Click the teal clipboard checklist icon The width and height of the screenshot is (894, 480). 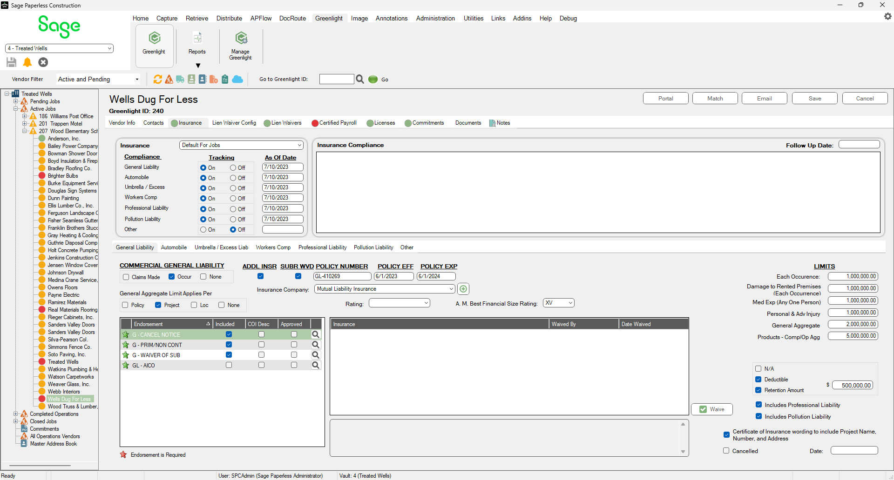[x=225, y=79]
